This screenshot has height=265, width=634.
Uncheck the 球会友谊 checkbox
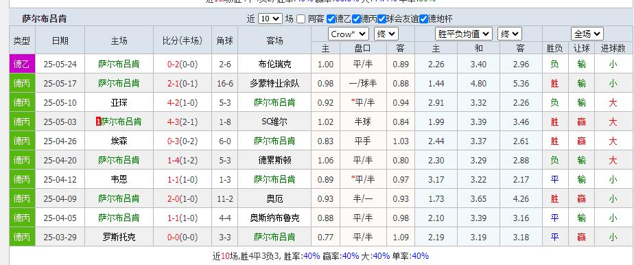382,19
